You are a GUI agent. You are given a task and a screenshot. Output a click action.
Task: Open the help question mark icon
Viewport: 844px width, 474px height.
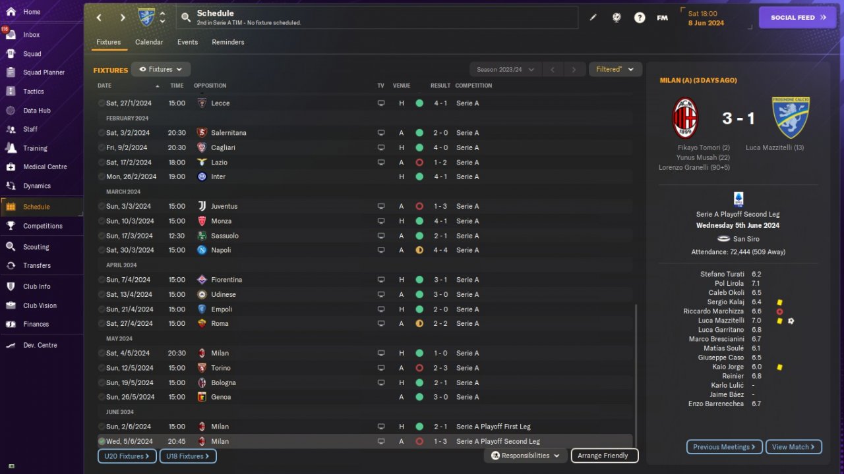click(x=640, y=18)
